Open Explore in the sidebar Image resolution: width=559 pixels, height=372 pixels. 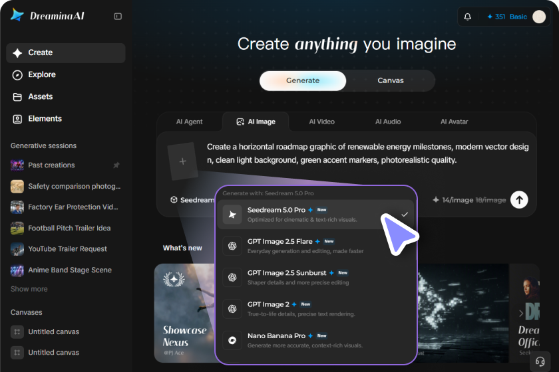tap(66, 75)
